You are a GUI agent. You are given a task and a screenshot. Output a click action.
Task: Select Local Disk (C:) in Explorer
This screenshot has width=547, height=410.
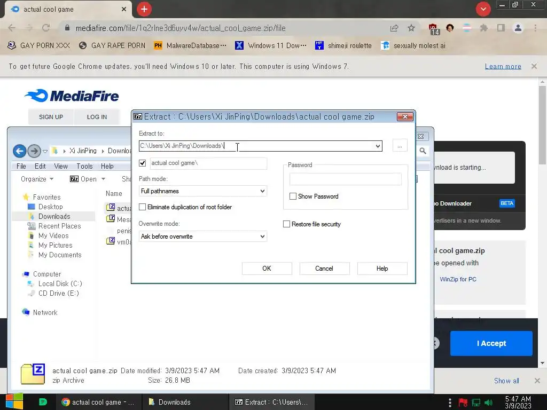60,283
